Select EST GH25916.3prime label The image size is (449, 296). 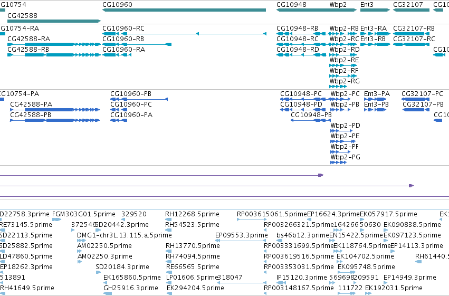[131, 288]
